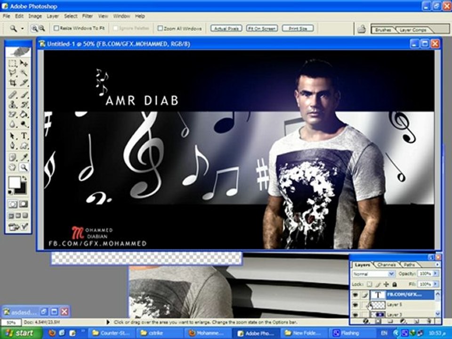Click the Actual Pixels button

tap(226, 28)
